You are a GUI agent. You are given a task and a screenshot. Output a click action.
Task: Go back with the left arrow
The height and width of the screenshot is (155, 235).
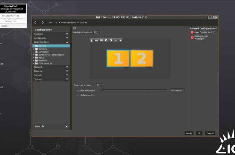tap(35, 23)
